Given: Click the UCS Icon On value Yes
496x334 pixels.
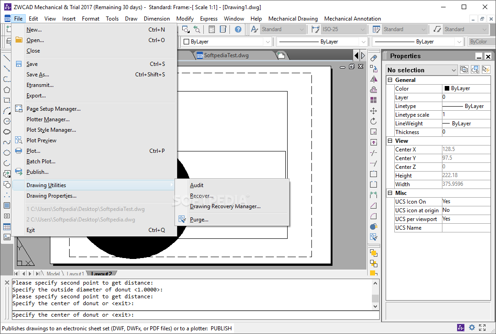Looking at the screenshot, I should click(x=466, y=202).
